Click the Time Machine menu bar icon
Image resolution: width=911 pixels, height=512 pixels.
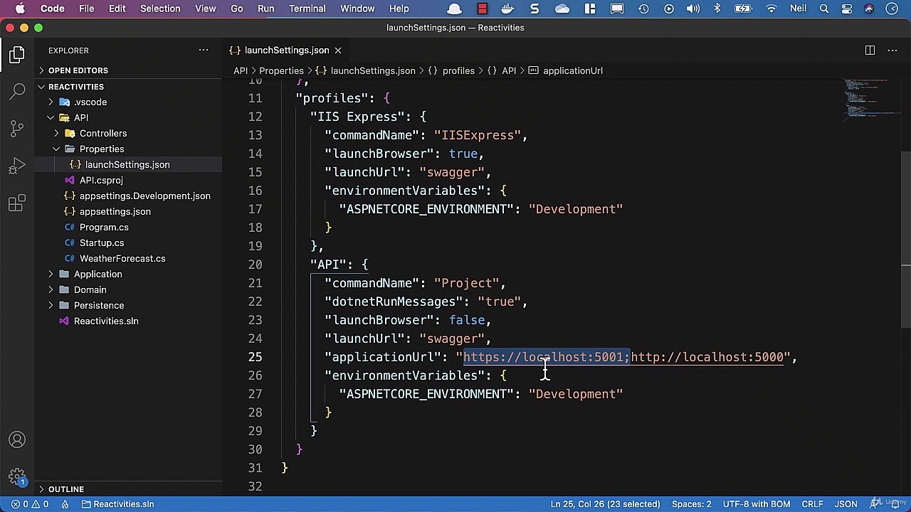(643, 9)
